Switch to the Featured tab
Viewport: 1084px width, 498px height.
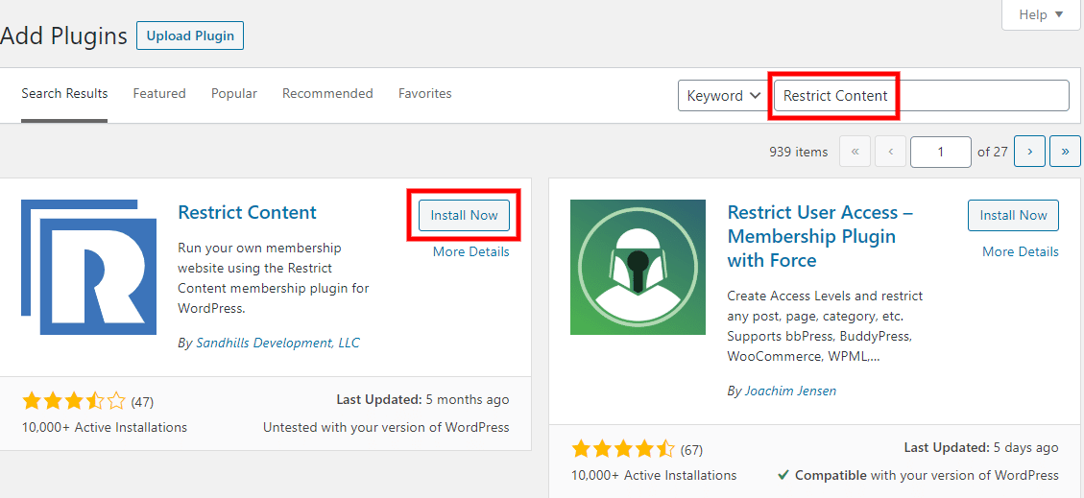(159, 93)
